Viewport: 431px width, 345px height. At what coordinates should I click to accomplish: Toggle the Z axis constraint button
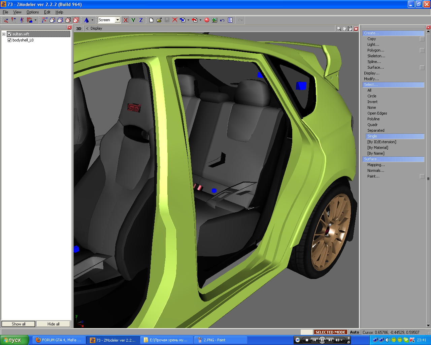141,20
